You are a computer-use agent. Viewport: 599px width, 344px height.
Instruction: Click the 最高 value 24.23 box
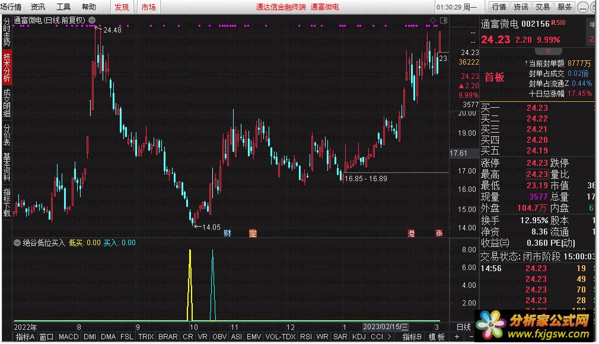coord(537,174)
